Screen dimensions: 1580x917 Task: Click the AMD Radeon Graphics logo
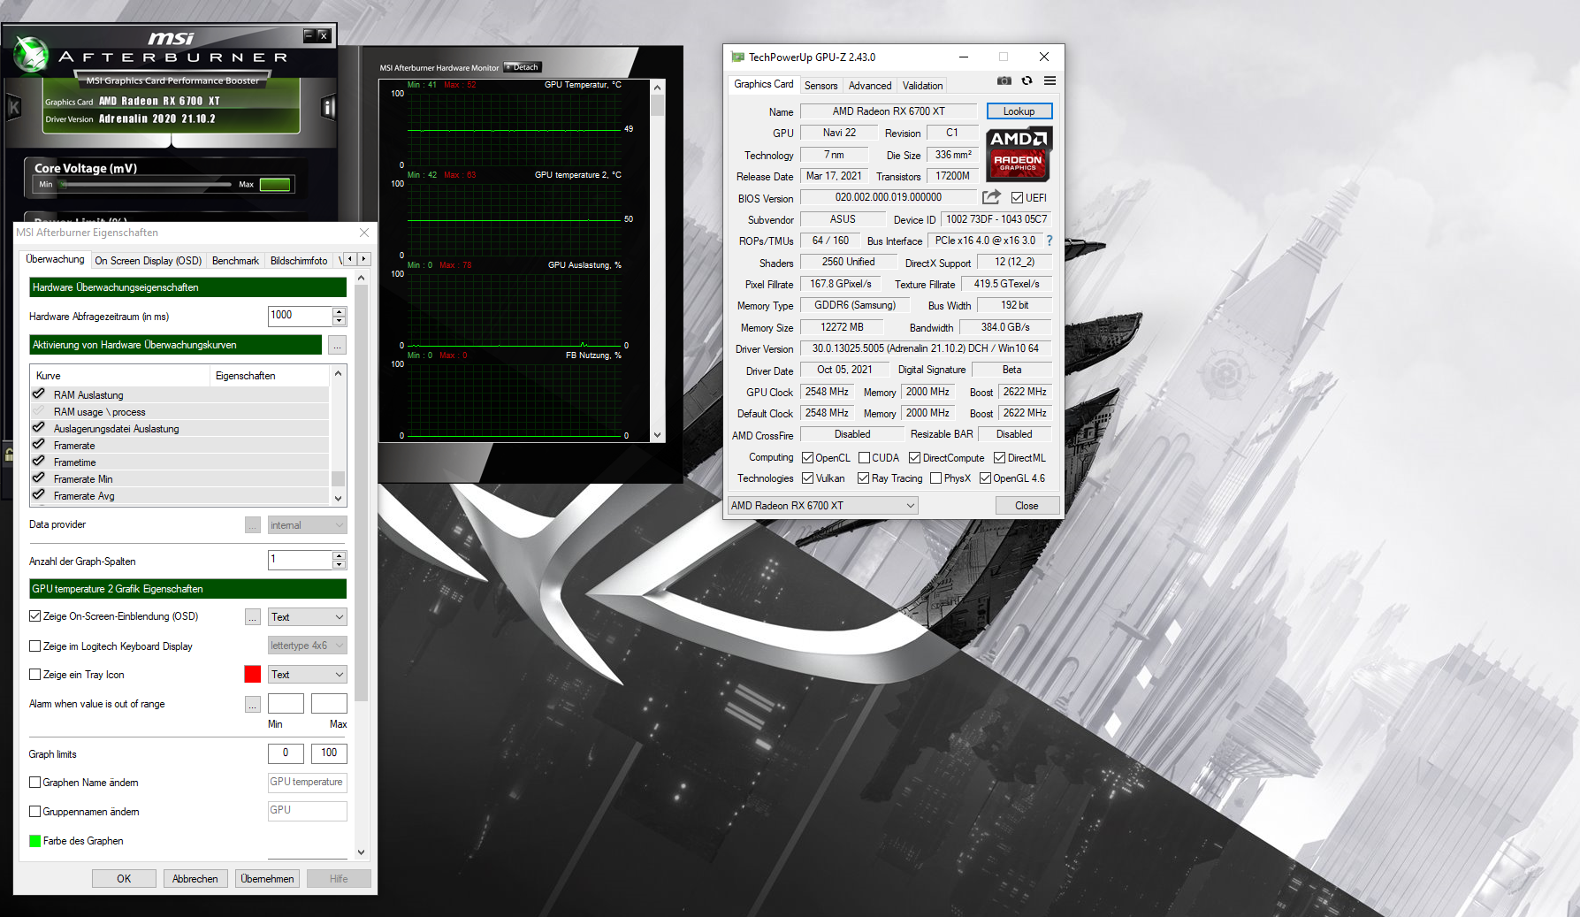click(1019, 154)
